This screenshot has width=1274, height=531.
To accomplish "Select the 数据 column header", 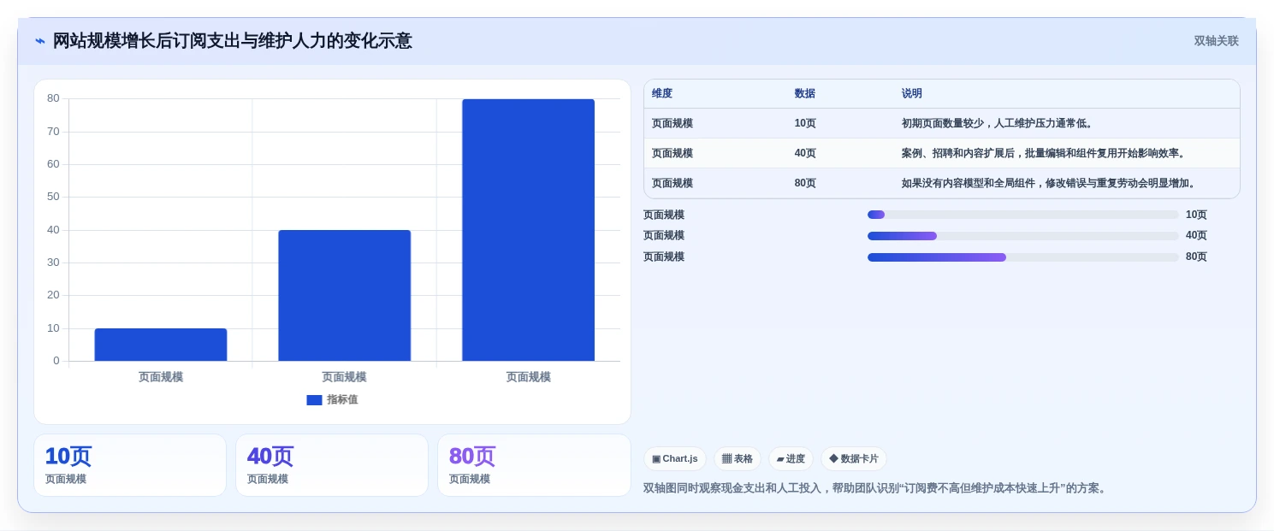I will (805, 93).
